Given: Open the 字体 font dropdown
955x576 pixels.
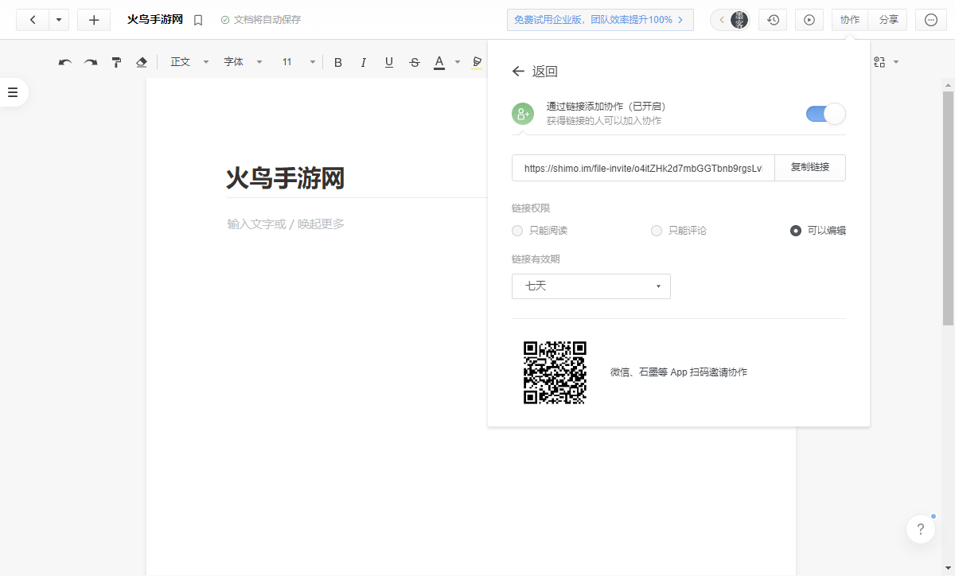Looking at the screenshot, I should pyautogui.click(x=243, y=62).
